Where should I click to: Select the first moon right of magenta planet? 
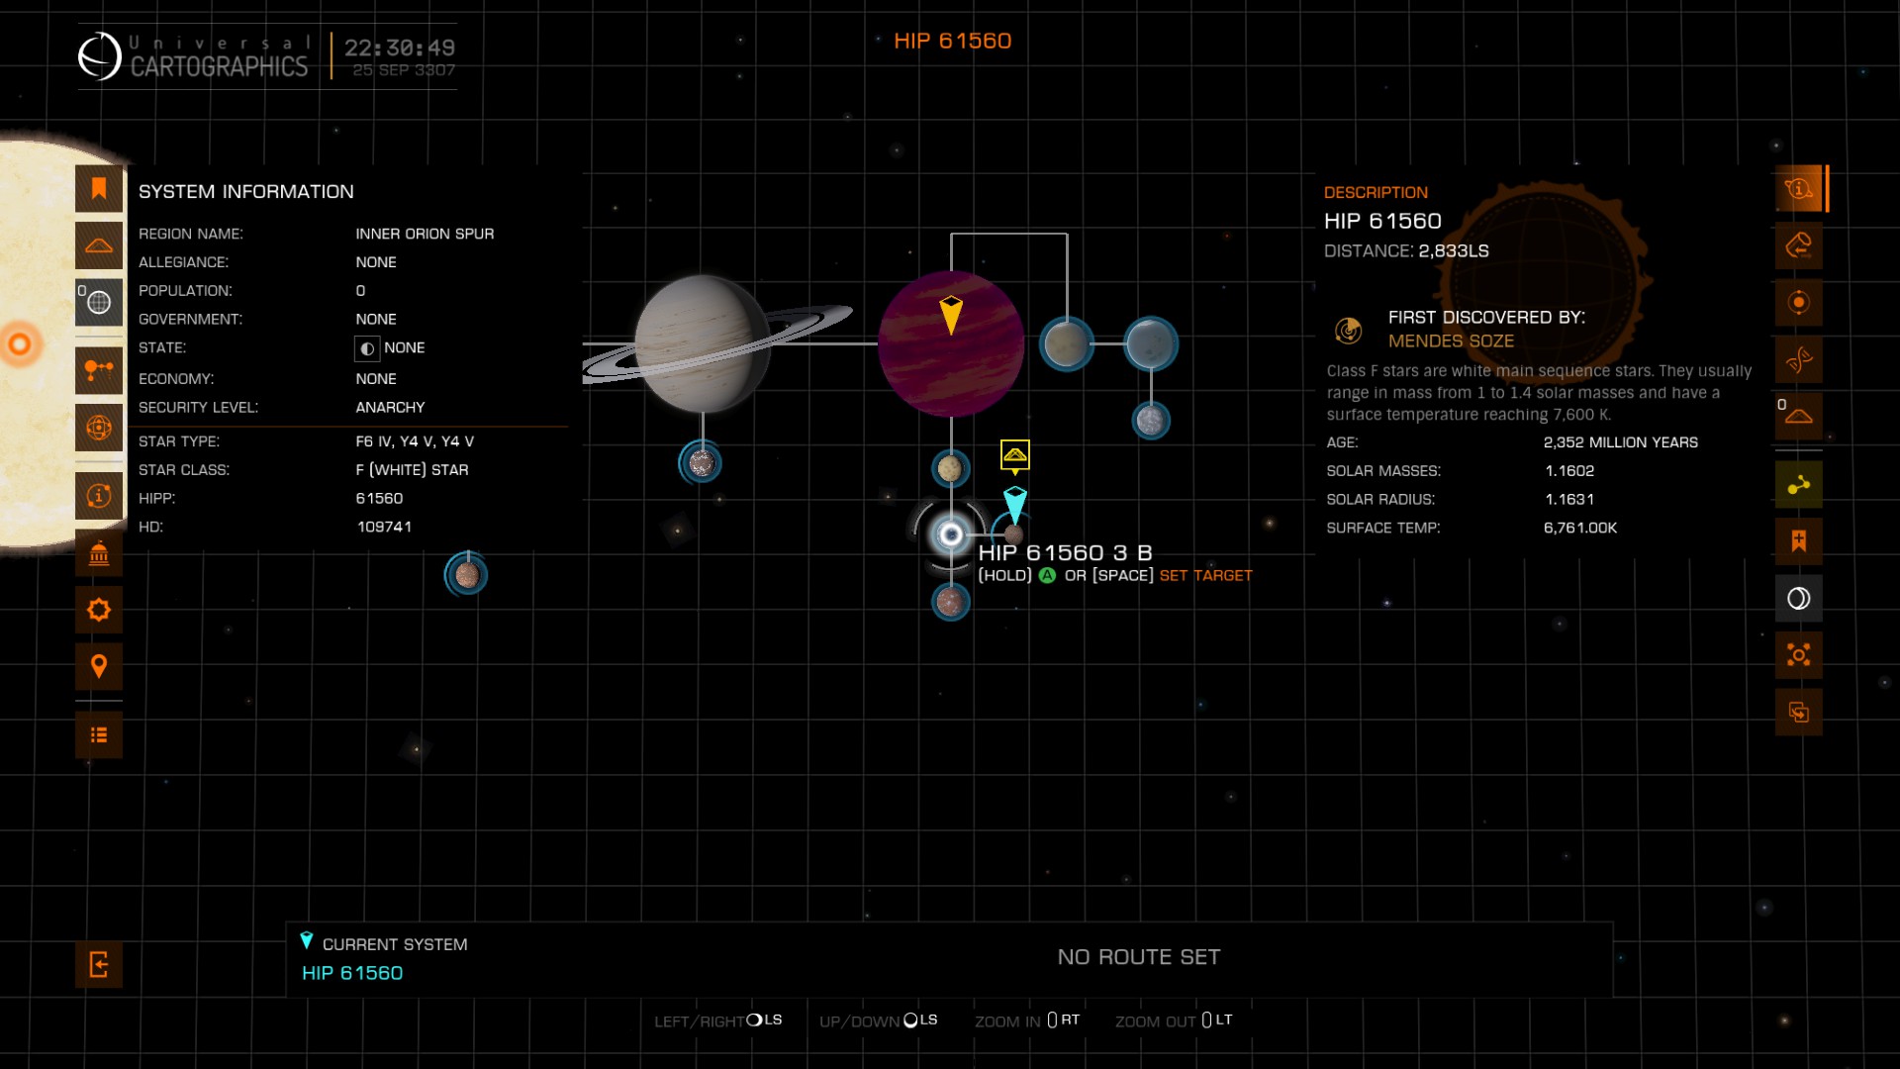point(1067,343)
